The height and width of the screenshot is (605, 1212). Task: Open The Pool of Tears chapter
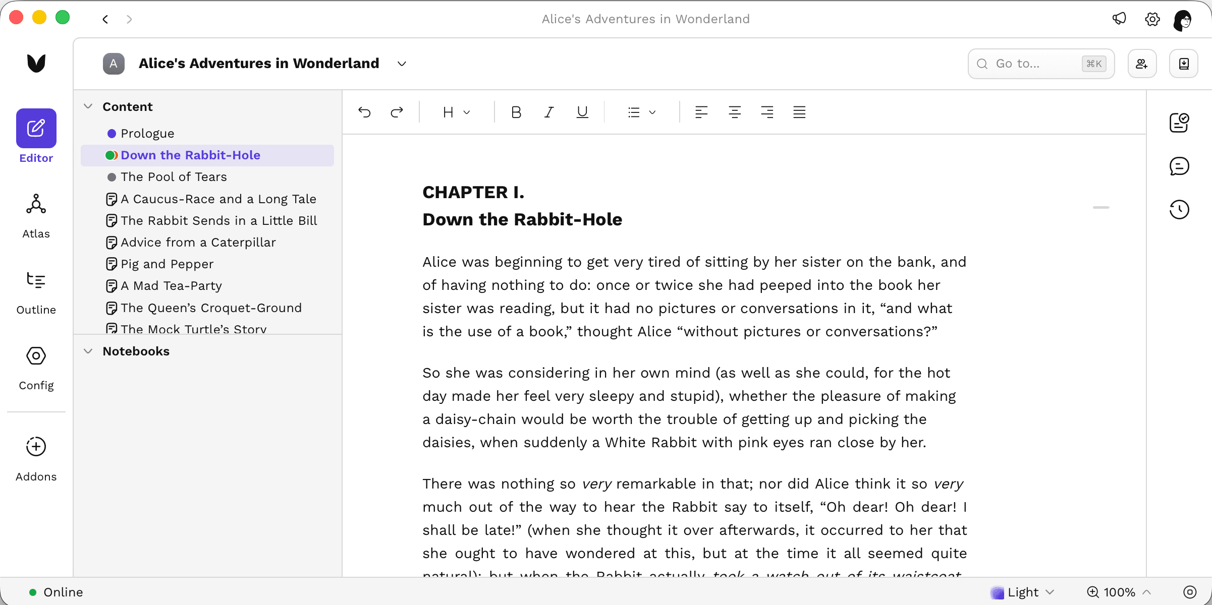click(207, 177)
